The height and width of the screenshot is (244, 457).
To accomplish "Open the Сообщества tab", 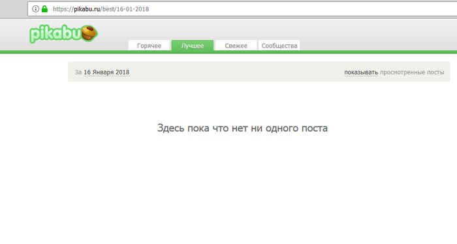I will pyautogui.click(x=279, y=46).
